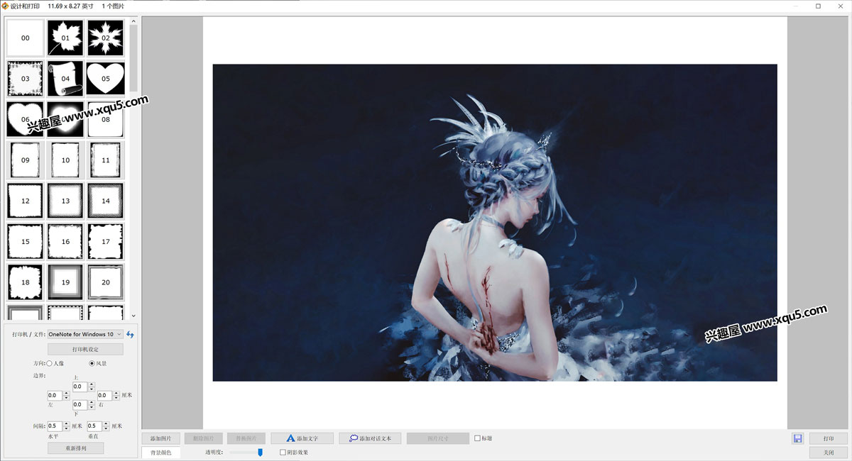Click the horizontal spacing input field
The width and height of the screenshot is (852, 461).
pos(55,426)
